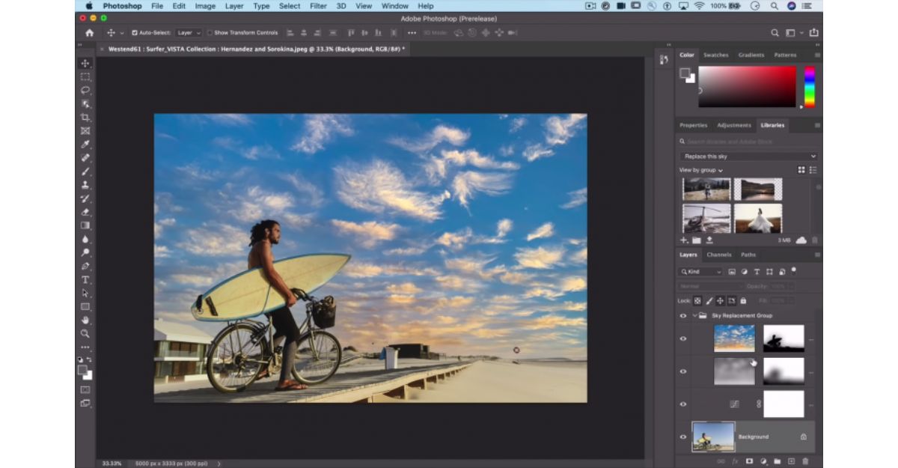This screenshot has height=468, width=898.
Task: Open the Auto-Select Layer dropdown
Action: click(x=189, y=33)
